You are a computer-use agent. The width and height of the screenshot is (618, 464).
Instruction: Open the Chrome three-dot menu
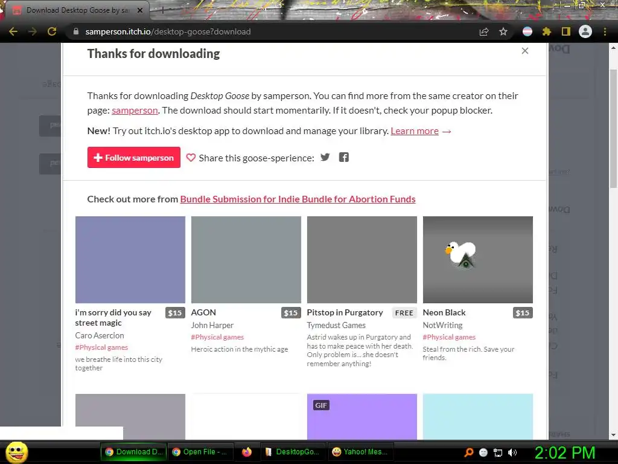click(605, 31)
